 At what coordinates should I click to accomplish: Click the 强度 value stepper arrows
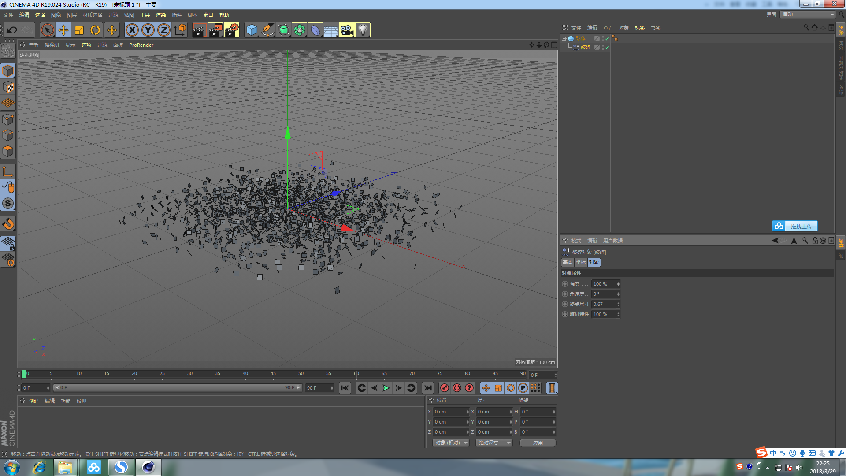pyautogui.click(x=618, y=284)
